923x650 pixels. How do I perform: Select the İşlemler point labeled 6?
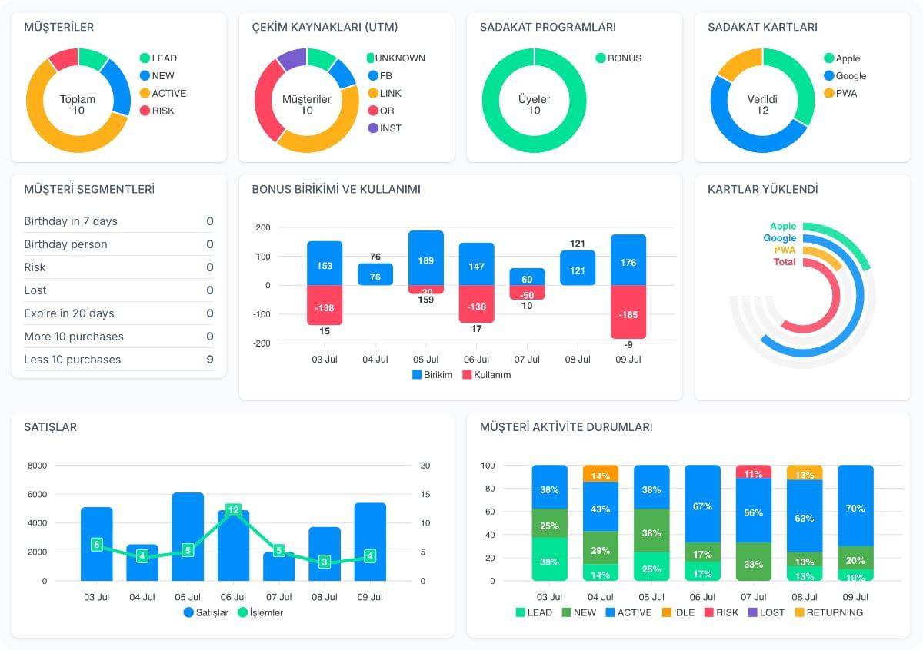coord(96,545)
